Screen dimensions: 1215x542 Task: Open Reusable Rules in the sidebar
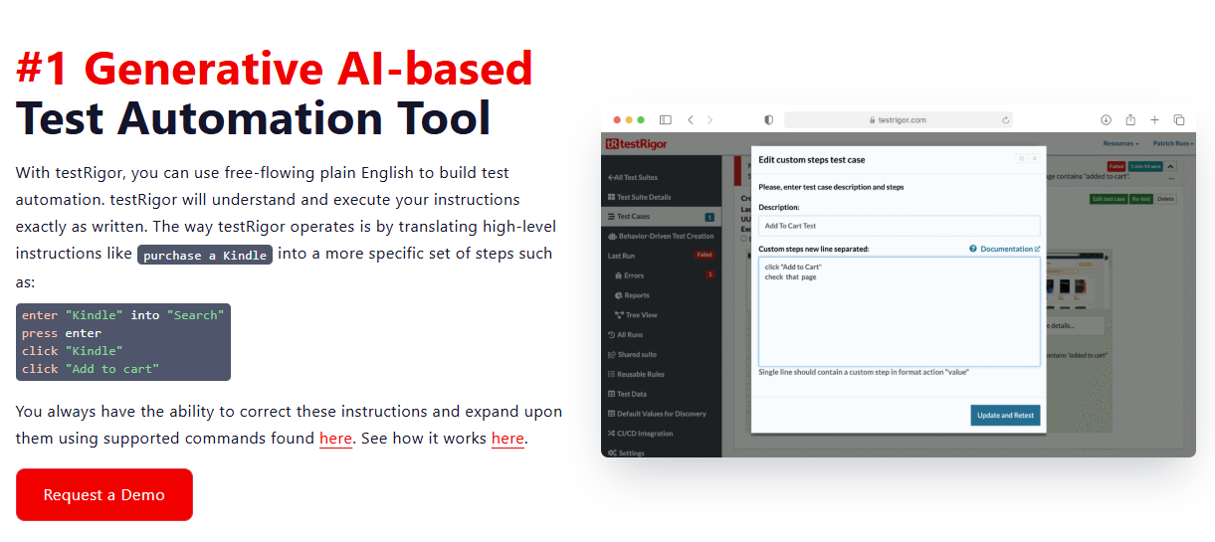tap(640, 374)
